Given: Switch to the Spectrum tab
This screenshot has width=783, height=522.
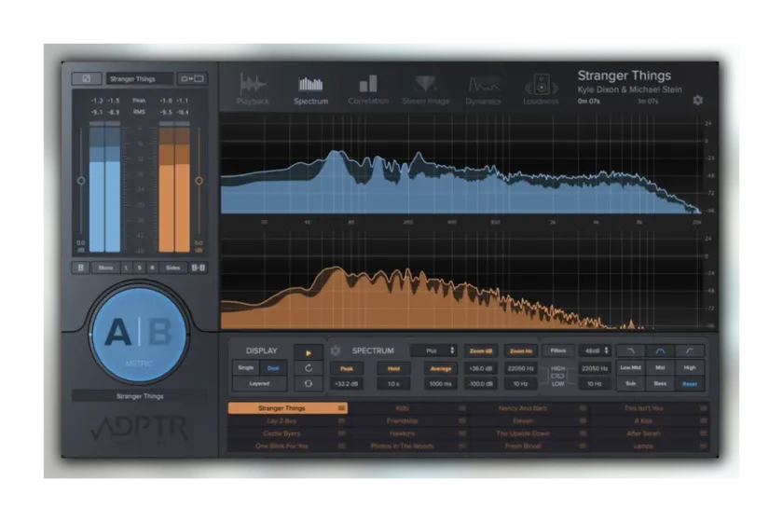Looking at the screenshot, I should (310, 89).
